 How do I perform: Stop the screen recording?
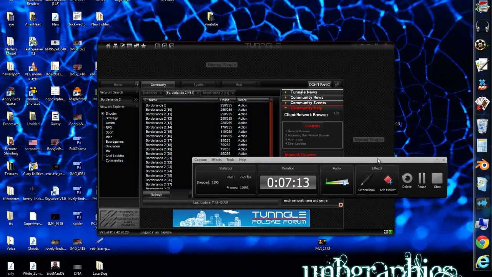pyautogui.click(x=437, y=181)
